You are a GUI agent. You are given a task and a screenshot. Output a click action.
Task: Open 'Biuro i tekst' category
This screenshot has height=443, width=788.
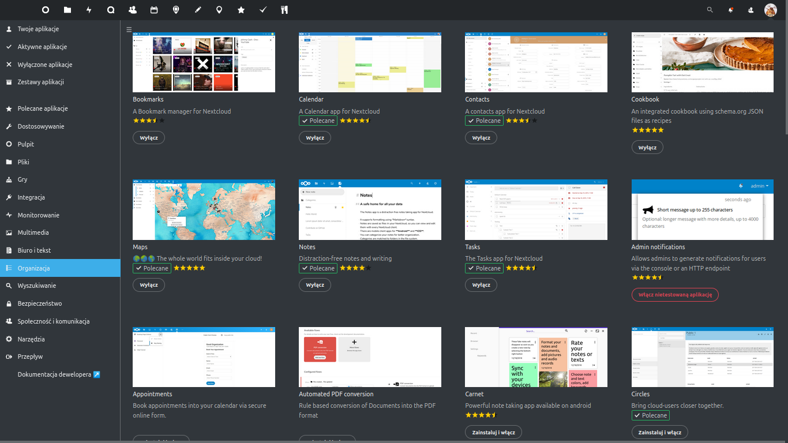pos(60,250)
